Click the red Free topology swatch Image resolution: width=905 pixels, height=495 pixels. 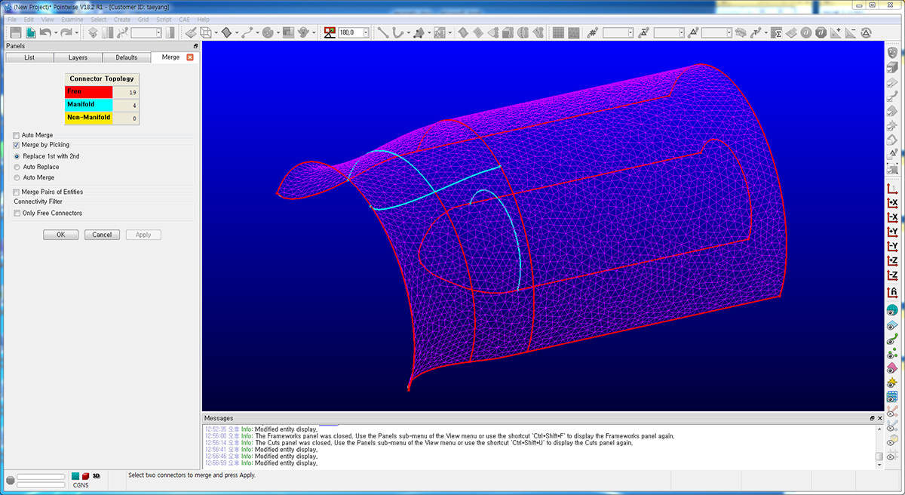(88, 91)
